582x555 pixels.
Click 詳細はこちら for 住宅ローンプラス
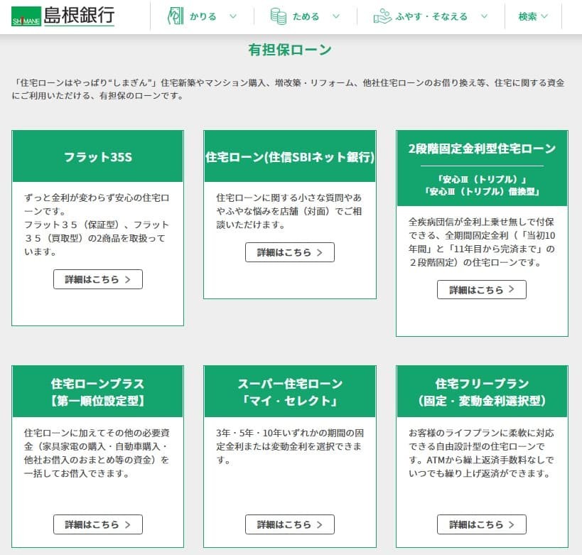[x=98, y=524]
